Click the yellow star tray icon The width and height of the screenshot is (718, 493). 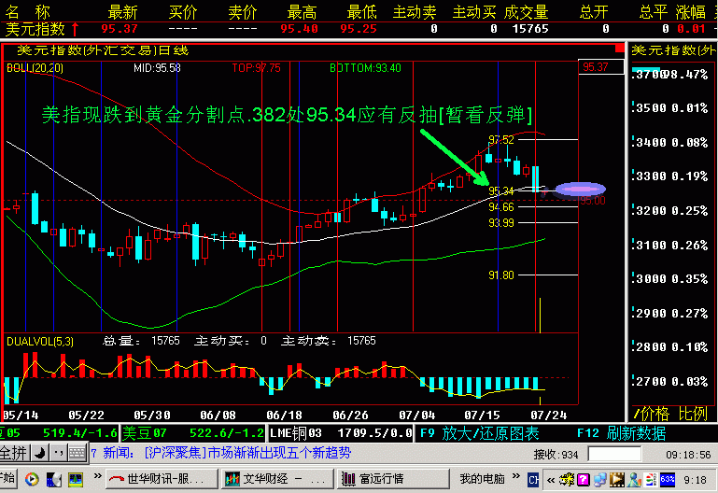[567, 479]
